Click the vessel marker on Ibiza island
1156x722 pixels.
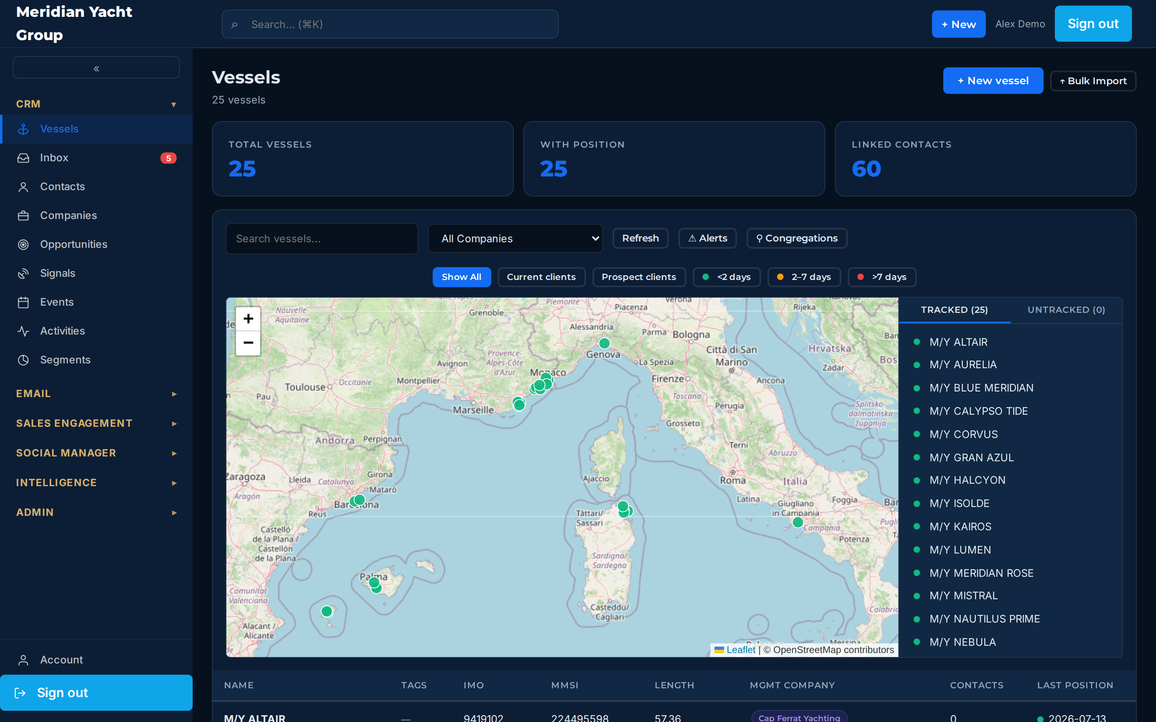[327, 611]
